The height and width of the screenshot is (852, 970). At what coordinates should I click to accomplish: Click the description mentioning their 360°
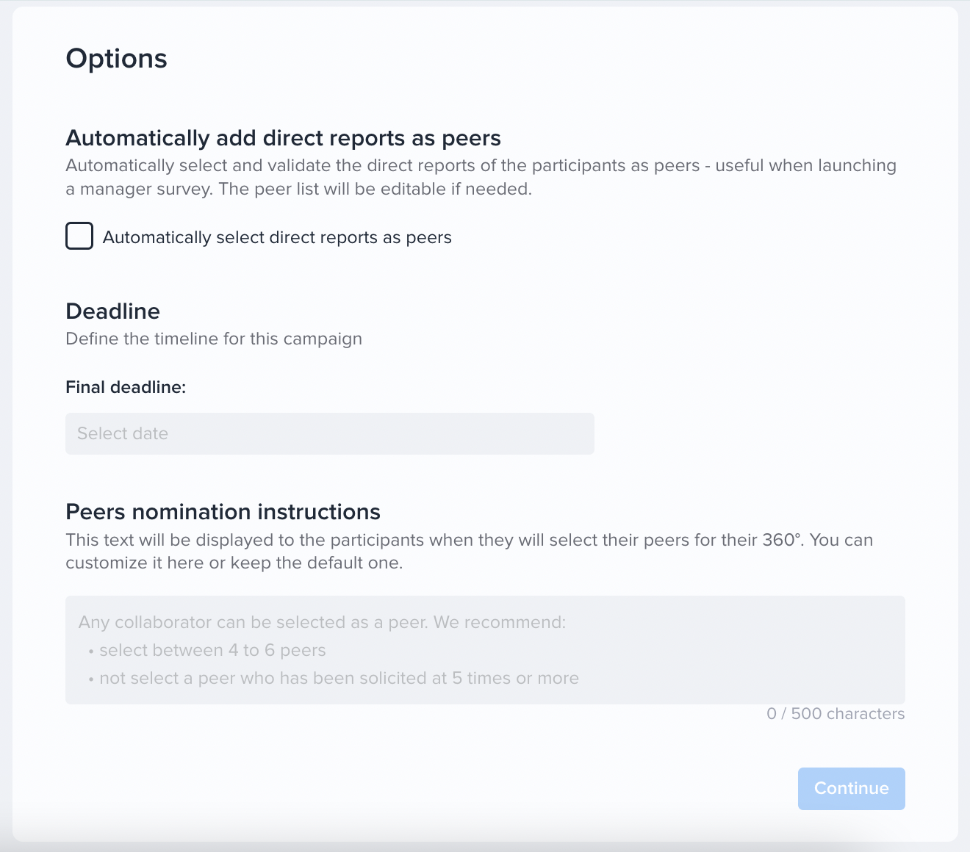click(x=469, y=552)
